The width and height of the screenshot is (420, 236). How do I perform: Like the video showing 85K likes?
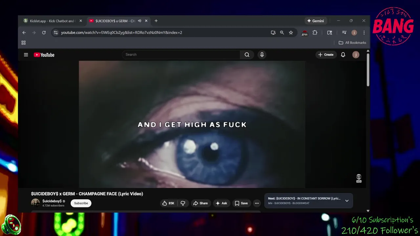point(168,203)
